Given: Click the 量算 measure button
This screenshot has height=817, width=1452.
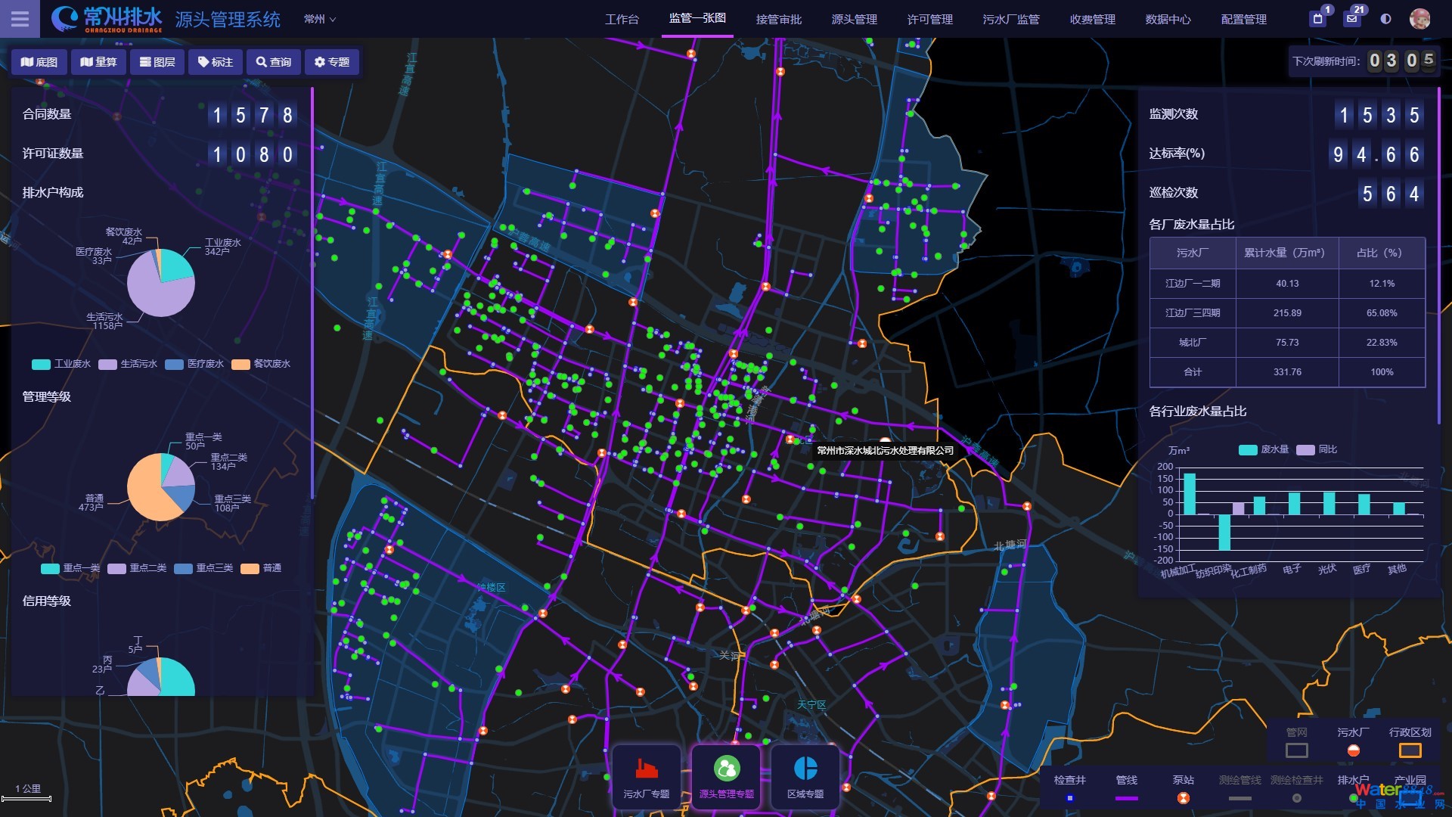Looking at the screenshot, I should (98, 62).
